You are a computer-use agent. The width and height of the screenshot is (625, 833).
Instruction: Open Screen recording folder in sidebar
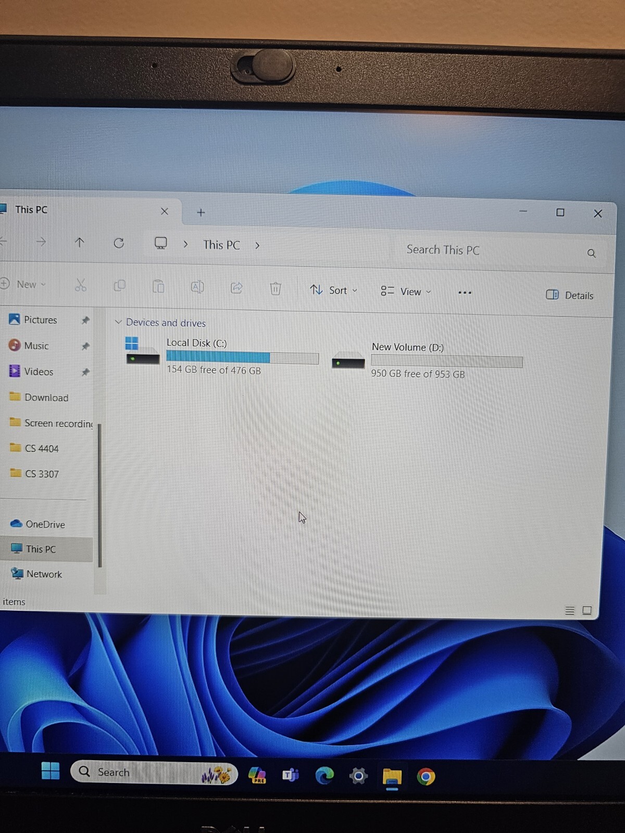click(58, 423)
